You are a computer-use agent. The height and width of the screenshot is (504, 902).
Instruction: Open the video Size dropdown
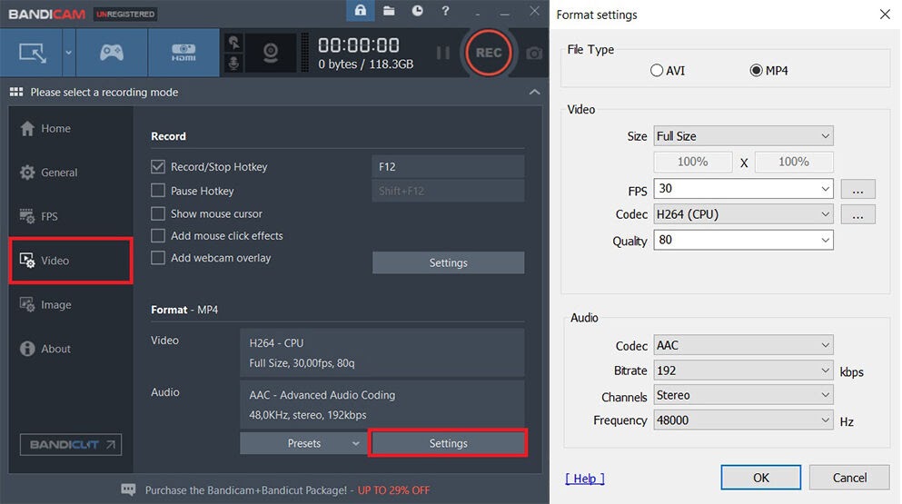point(743,136)
